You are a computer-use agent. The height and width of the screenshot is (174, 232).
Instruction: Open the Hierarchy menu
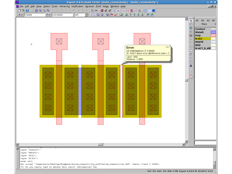pos(64,6)
